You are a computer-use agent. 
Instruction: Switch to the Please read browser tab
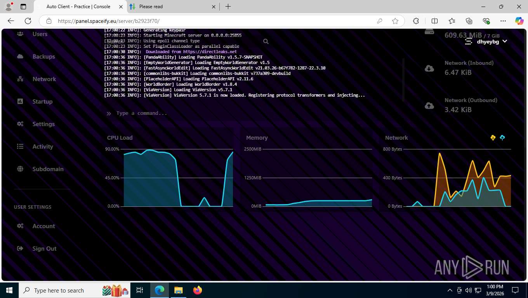pos(172,7)
